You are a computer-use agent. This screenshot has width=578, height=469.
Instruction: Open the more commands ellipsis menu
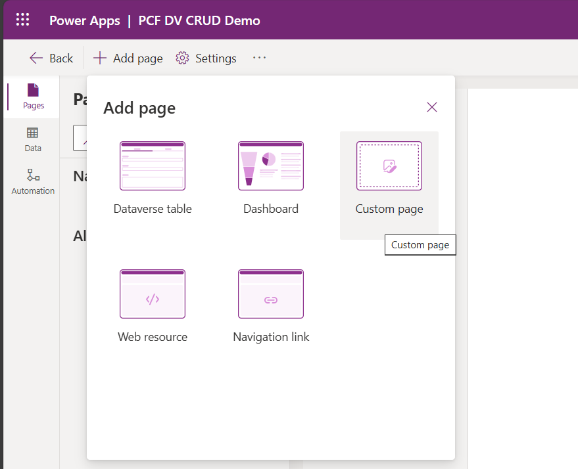[260, 58]
